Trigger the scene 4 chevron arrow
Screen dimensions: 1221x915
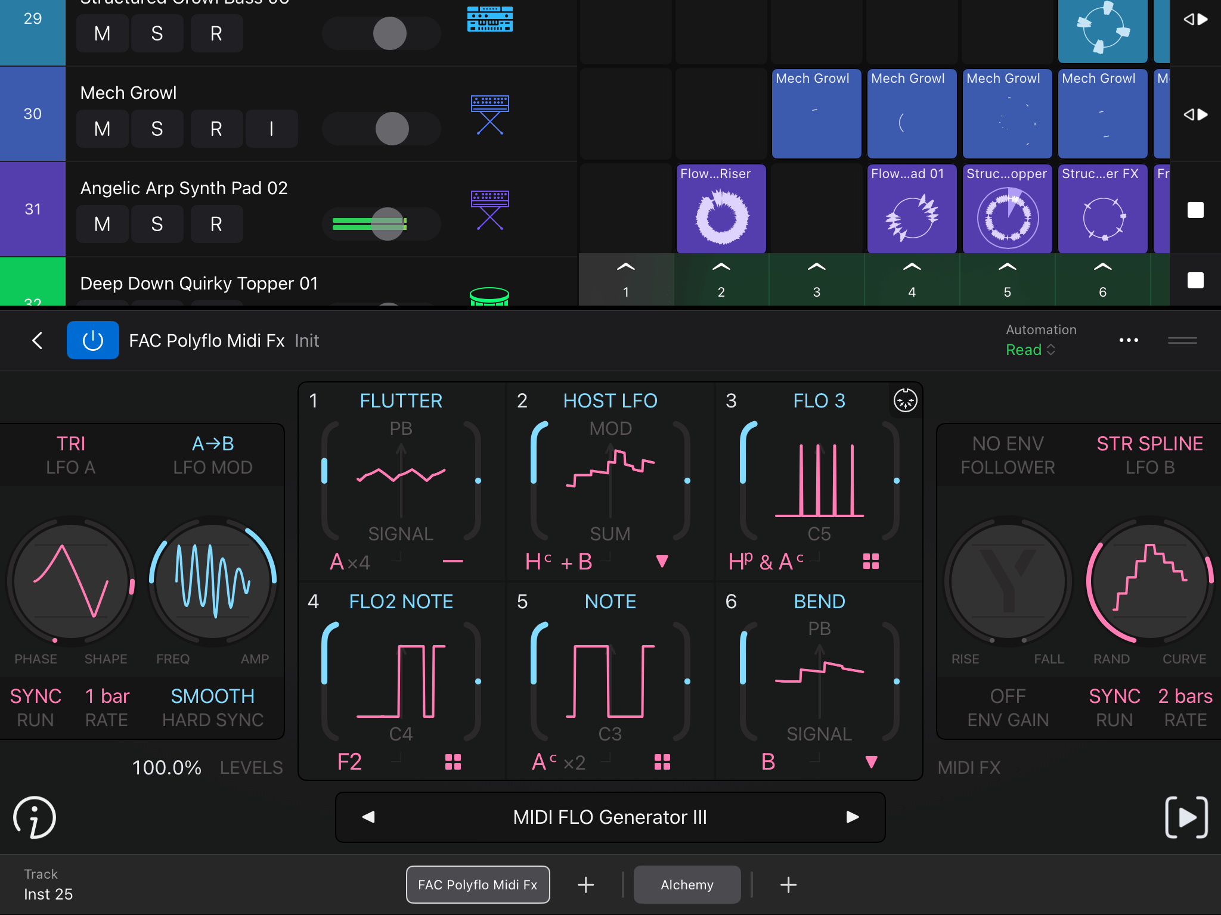pyautogui.click(x=912, y=267)
